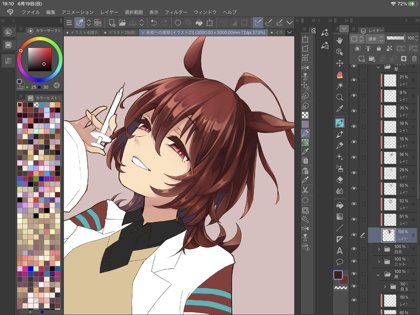Create a new raster layer
Viewport: 420px width, 315px height.
[x=361, y=59]
